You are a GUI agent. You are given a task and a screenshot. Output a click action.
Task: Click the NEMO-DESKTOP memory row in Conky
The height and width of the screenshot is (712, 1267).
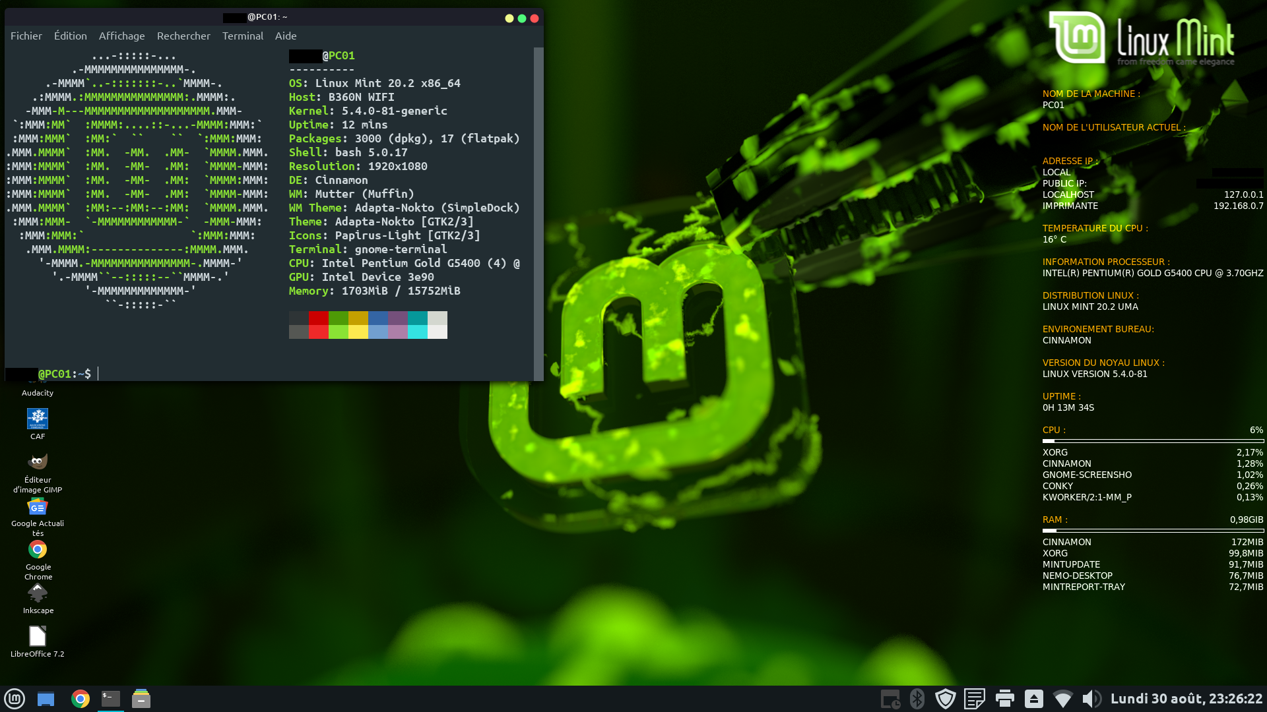click(1153, 576)
